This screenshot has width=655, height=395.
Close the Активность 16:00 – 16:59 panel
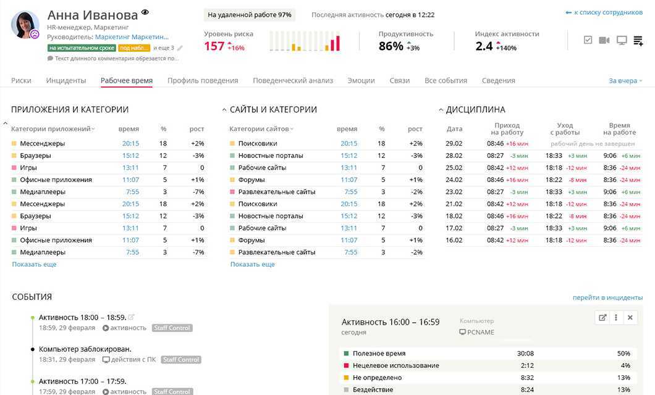click(x=630, y=317)
